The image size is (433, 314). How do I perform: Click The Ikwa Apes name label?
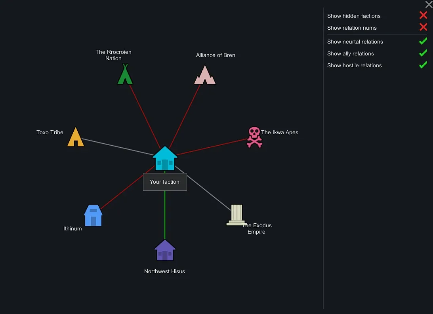pyautogui.click(x=279, y=133)
